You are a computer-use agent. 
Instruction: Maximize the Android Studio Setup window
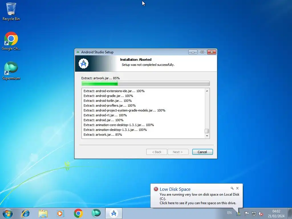[x=202, y=52]
